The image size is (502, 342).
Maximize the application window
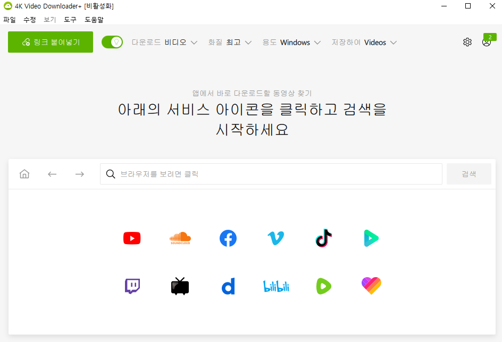[468, 6]
